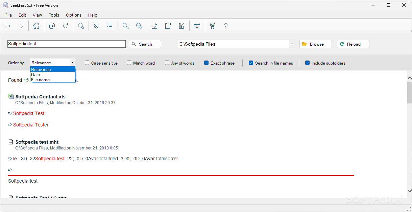Viewport: 412px width, 212px height.
Task: Open the Tools menu
Action: coord(54,15)
